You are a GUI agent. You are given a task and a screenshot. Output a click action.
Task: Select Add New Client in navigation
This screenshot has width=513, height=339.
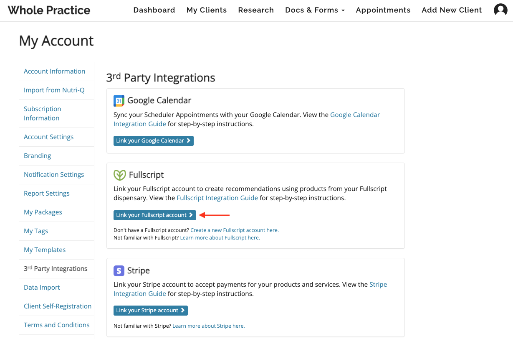[x=452, y=10]
